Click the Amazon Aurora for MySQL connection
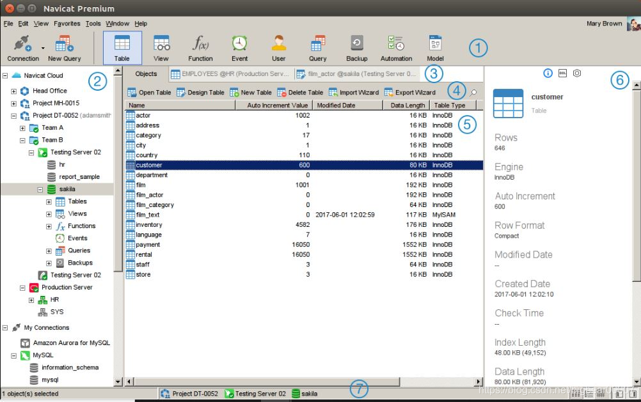Viewport: 641px width, 402px height. pos(67,343)
